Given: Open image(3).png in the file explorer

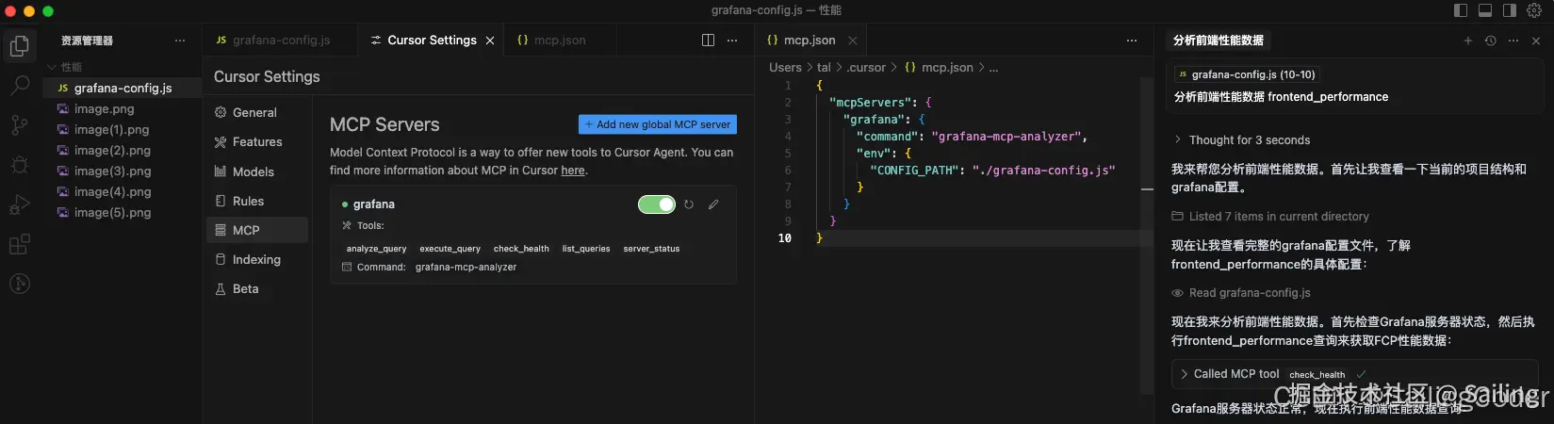Looking at the screenshot, I should pyautogui.click(x=112, y=171).
